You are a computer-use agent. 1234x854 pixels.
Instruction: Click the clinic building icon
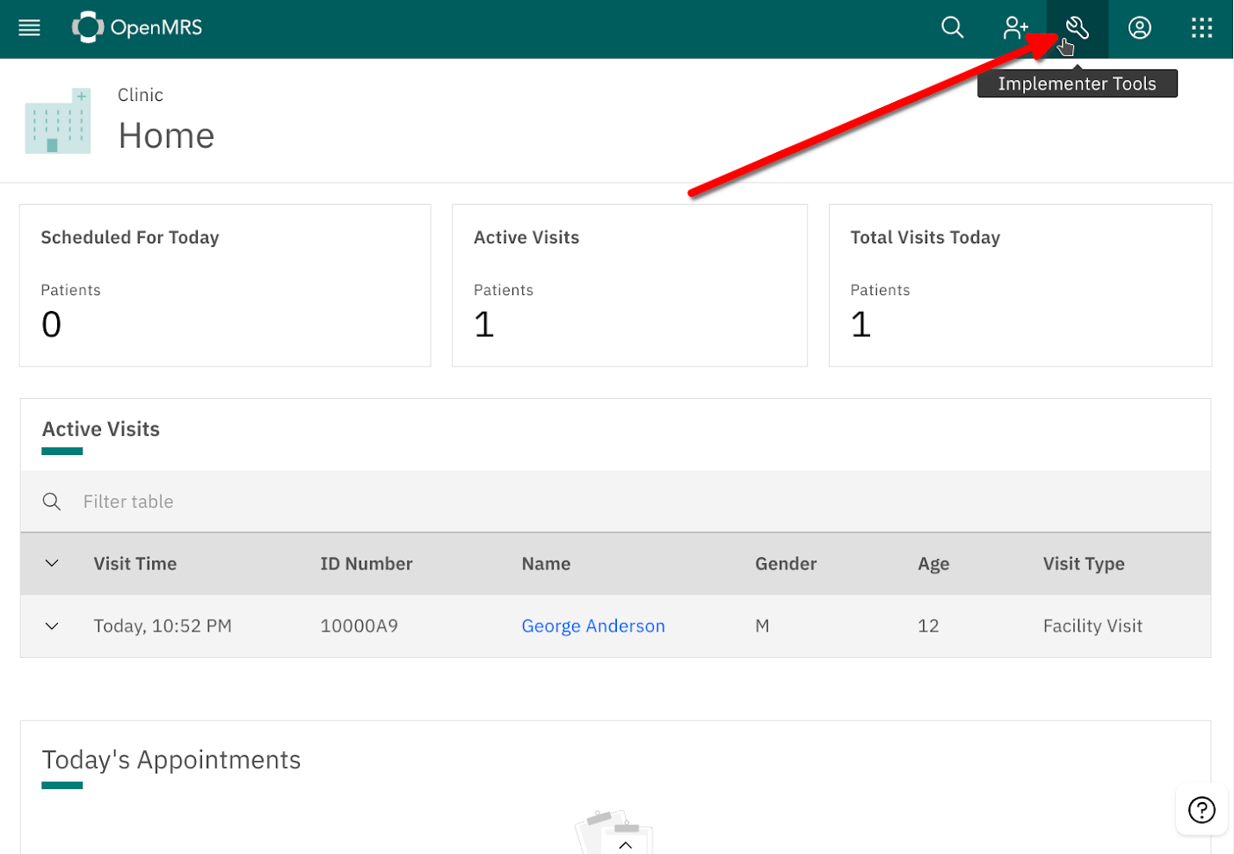coord(58,121)
